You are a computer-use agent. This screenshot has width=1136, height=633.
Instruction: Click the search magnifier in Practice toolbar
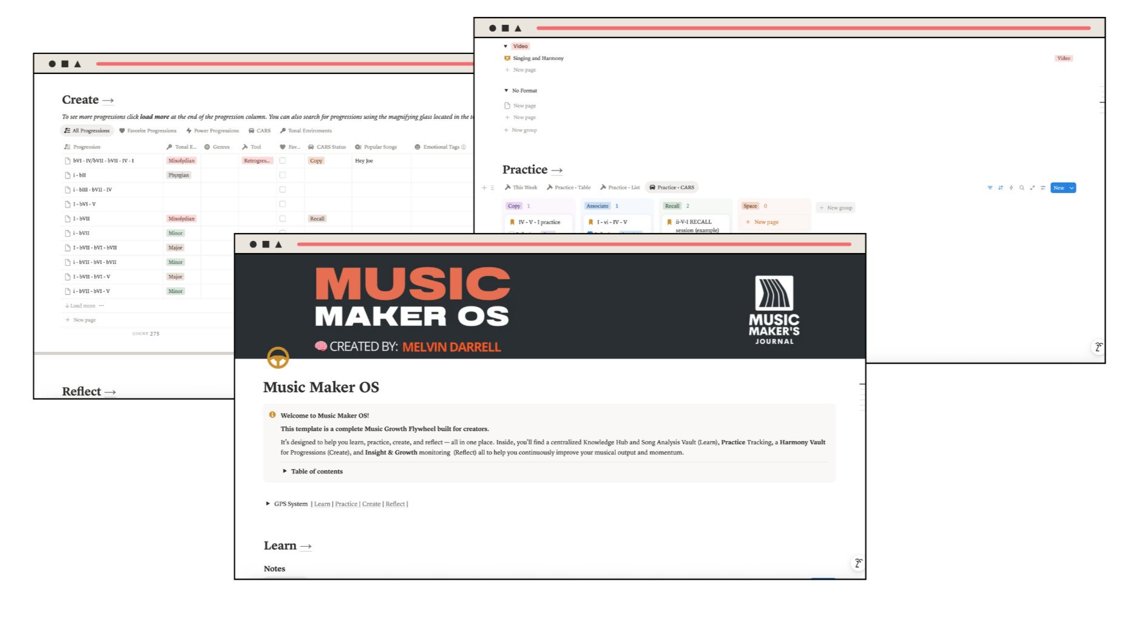1022,188
